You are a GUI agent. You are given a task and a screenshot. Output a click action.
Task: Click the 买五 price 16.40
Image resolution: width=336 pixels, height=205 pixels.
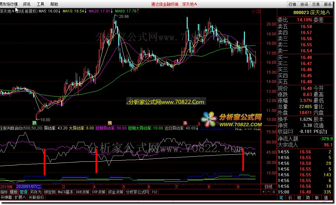(306, 81)
